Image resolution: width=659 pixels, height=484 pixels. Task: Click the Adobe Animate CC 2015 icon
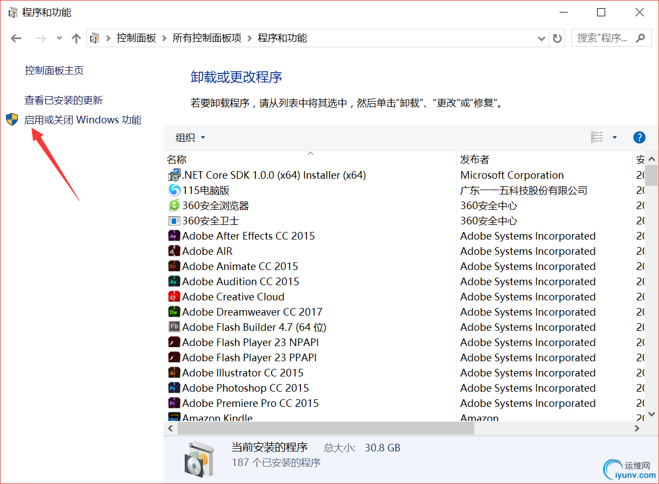[x=174, y=266]
